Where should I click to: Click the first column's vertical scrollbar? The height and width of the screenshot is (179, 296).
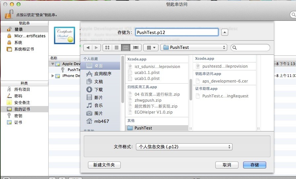coord(190,89)
